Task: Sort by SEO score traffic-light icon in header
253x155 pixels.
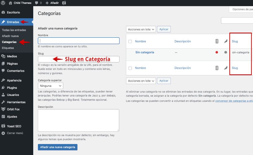Action: point(217,41)
